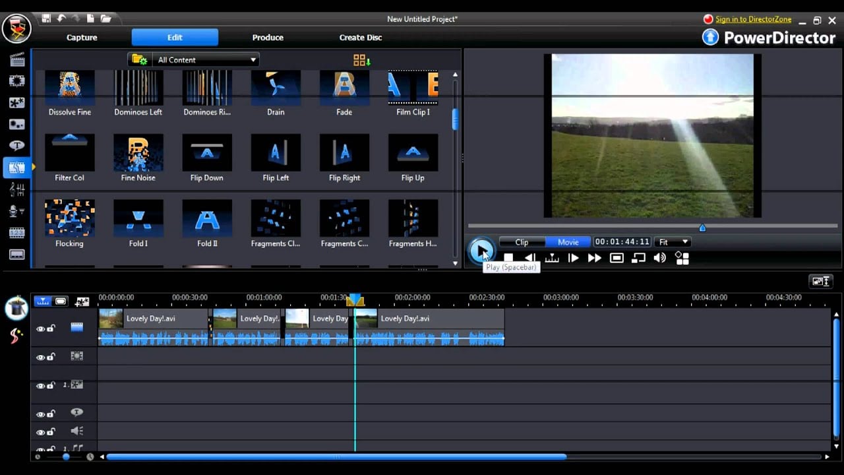The image size is (844, 475).
Task: Open the Subtitle Room in the sidebar
Action: pyautogui.click(x=17, y=253)
